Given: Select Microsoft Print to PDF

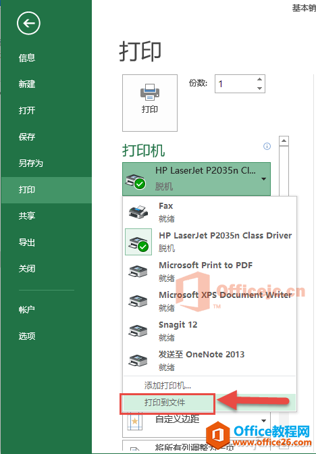Looking at the screenshot, I should pyautogui.click(x=209, y=272).
